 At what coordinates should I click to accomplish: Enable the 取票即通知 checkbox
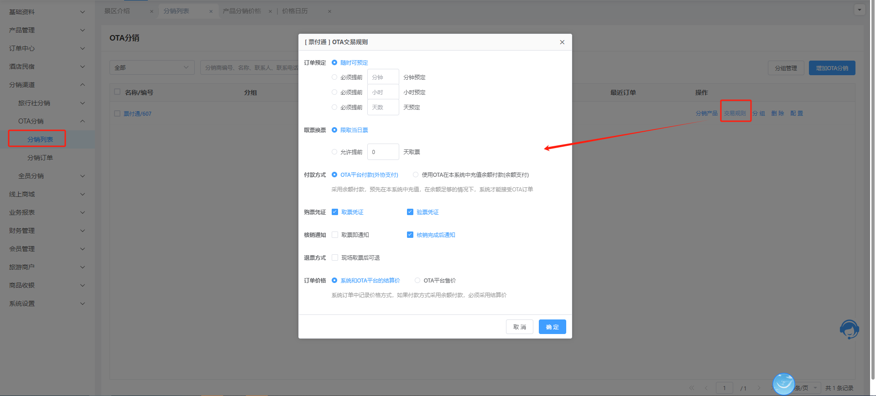(x=335, y=235)
